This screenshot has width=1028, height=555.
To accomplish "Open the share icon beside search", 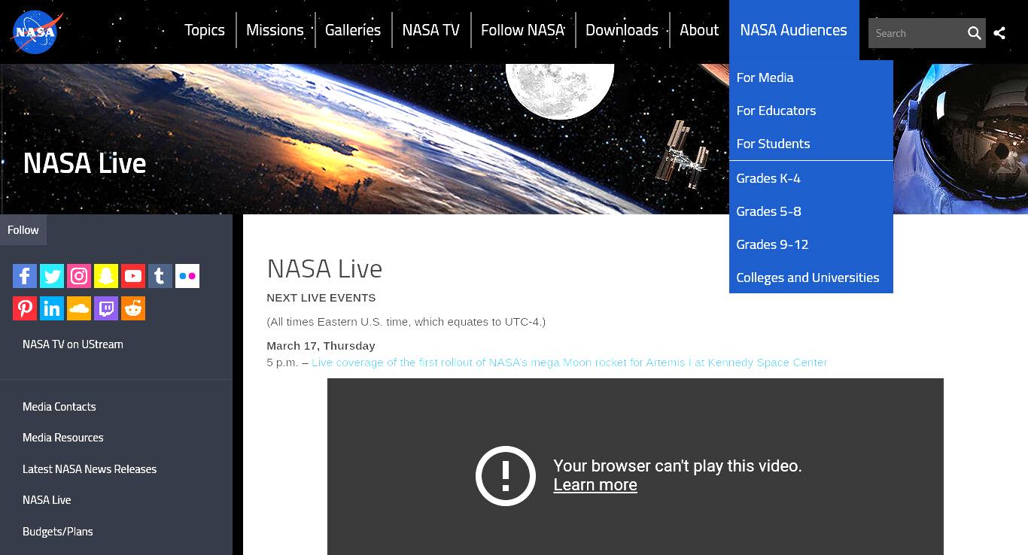I will pyautogui.click(x=999, y=33).
